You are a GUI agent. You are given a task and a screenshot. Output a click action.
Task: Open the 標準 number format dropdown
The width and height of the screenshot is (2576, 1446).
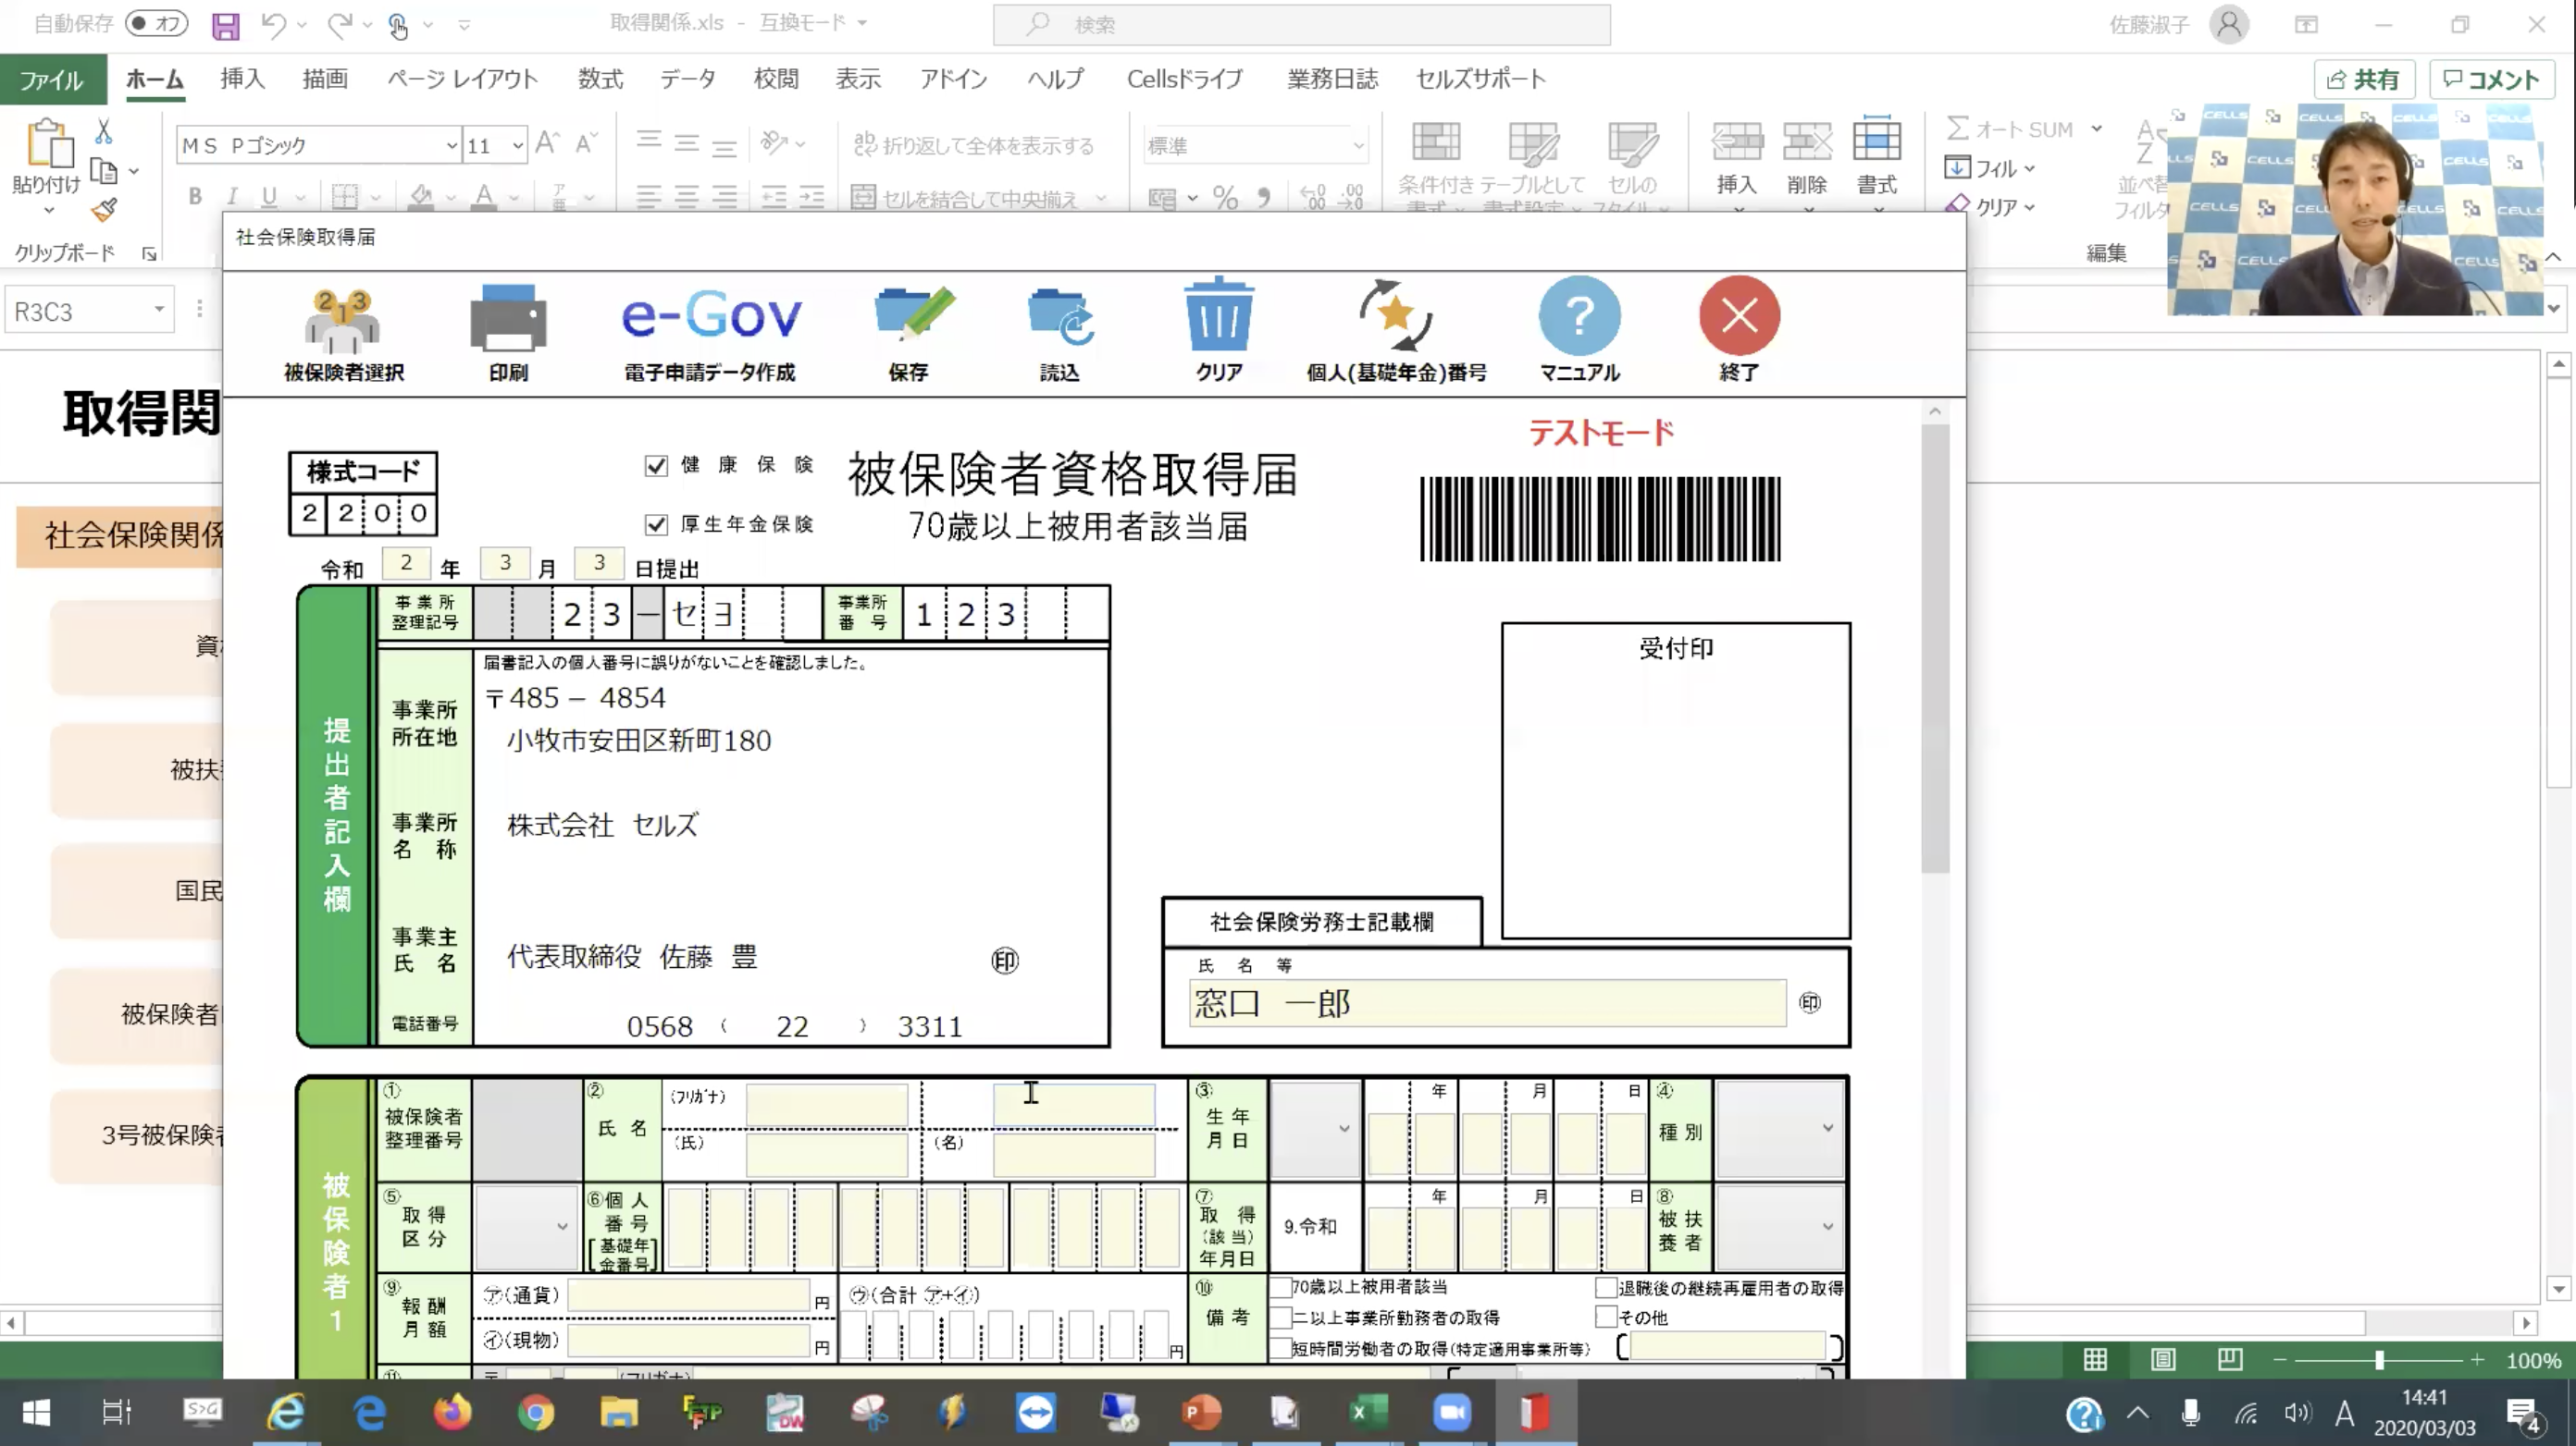(1358, 146)
